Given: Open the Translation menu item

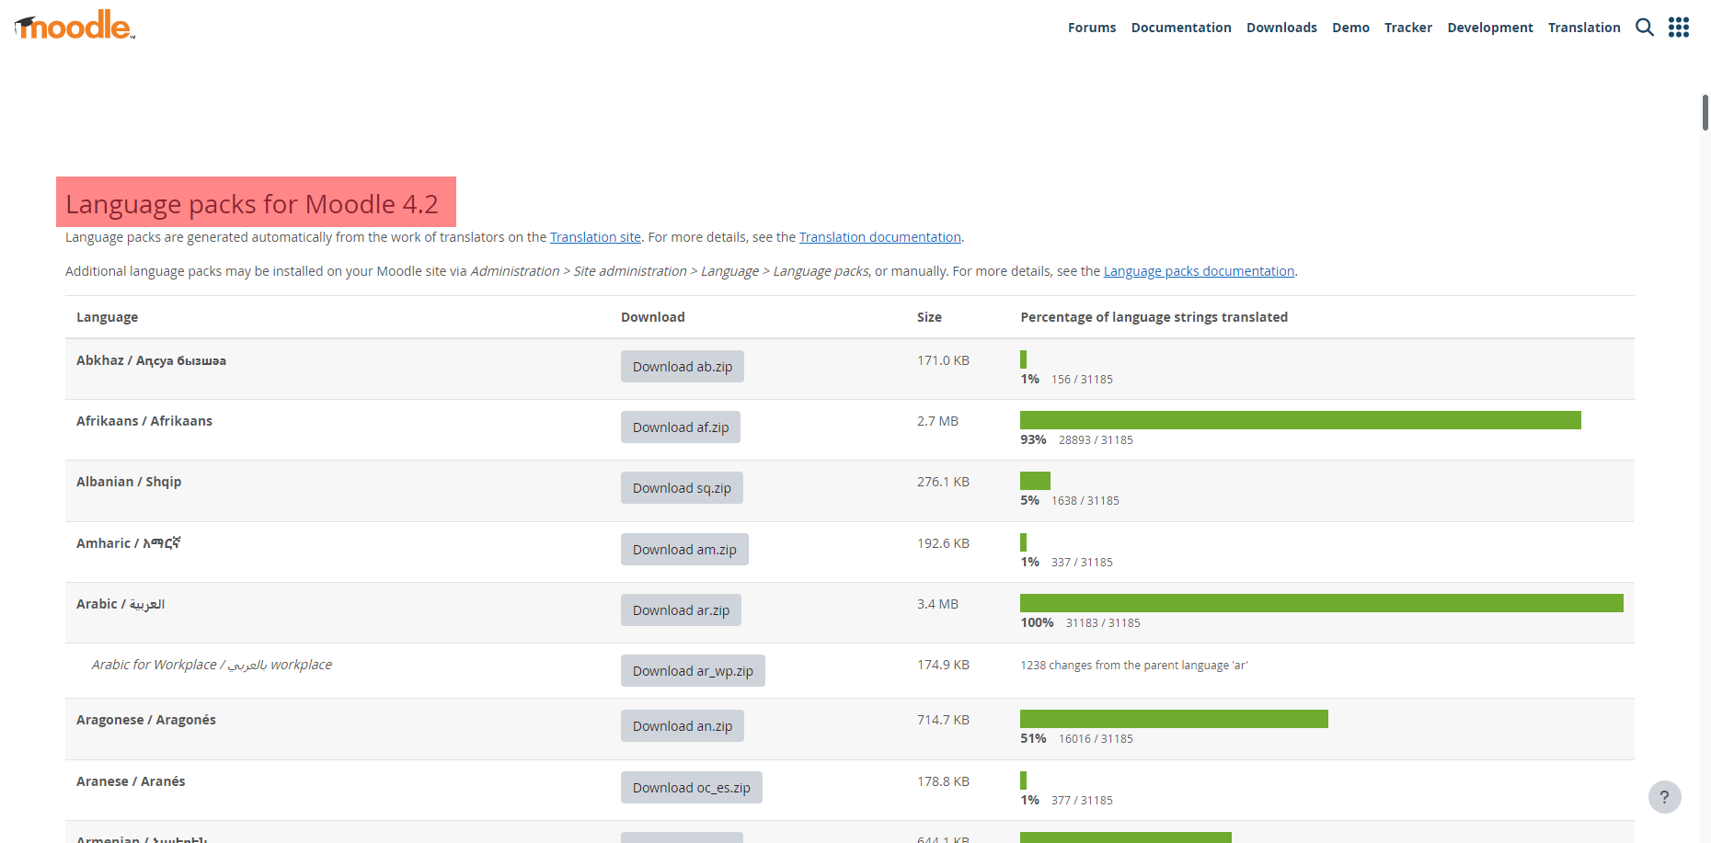Looking at the screenshot, I should (1584, 28).
